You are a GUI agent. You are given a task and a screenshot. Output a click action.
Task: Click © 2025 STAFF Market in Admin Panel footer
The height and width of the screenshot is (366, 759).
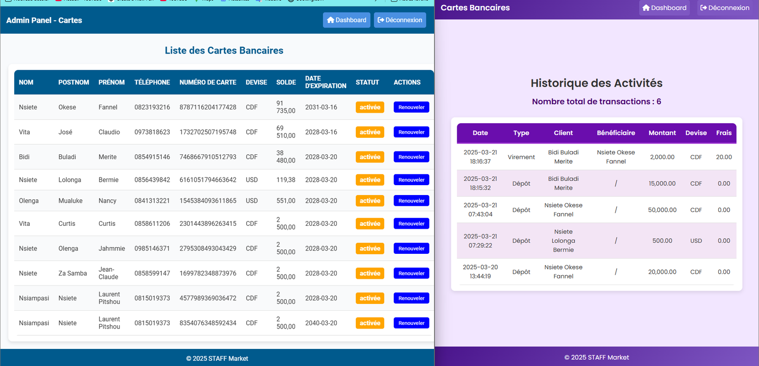click(217, 358)
